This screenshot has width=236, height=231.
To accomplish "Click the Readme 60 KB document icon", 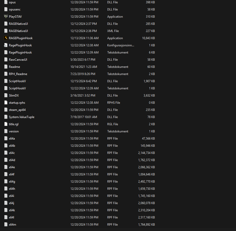I will [6, 67].
